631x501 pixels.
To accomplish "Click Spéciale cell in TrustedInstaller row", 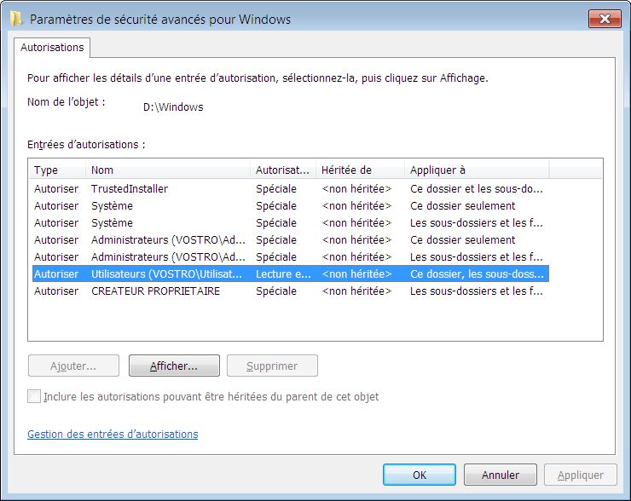I will click(x=276, y=188).
